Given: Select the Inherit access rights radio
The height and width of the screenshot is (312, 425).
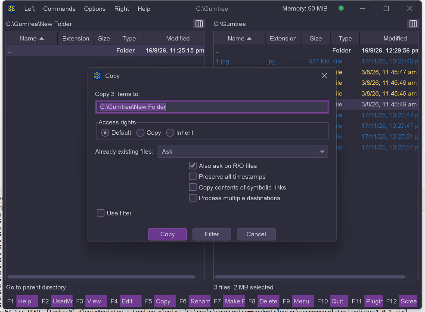Looking at the screenshot, I should [x=170, y=133].
